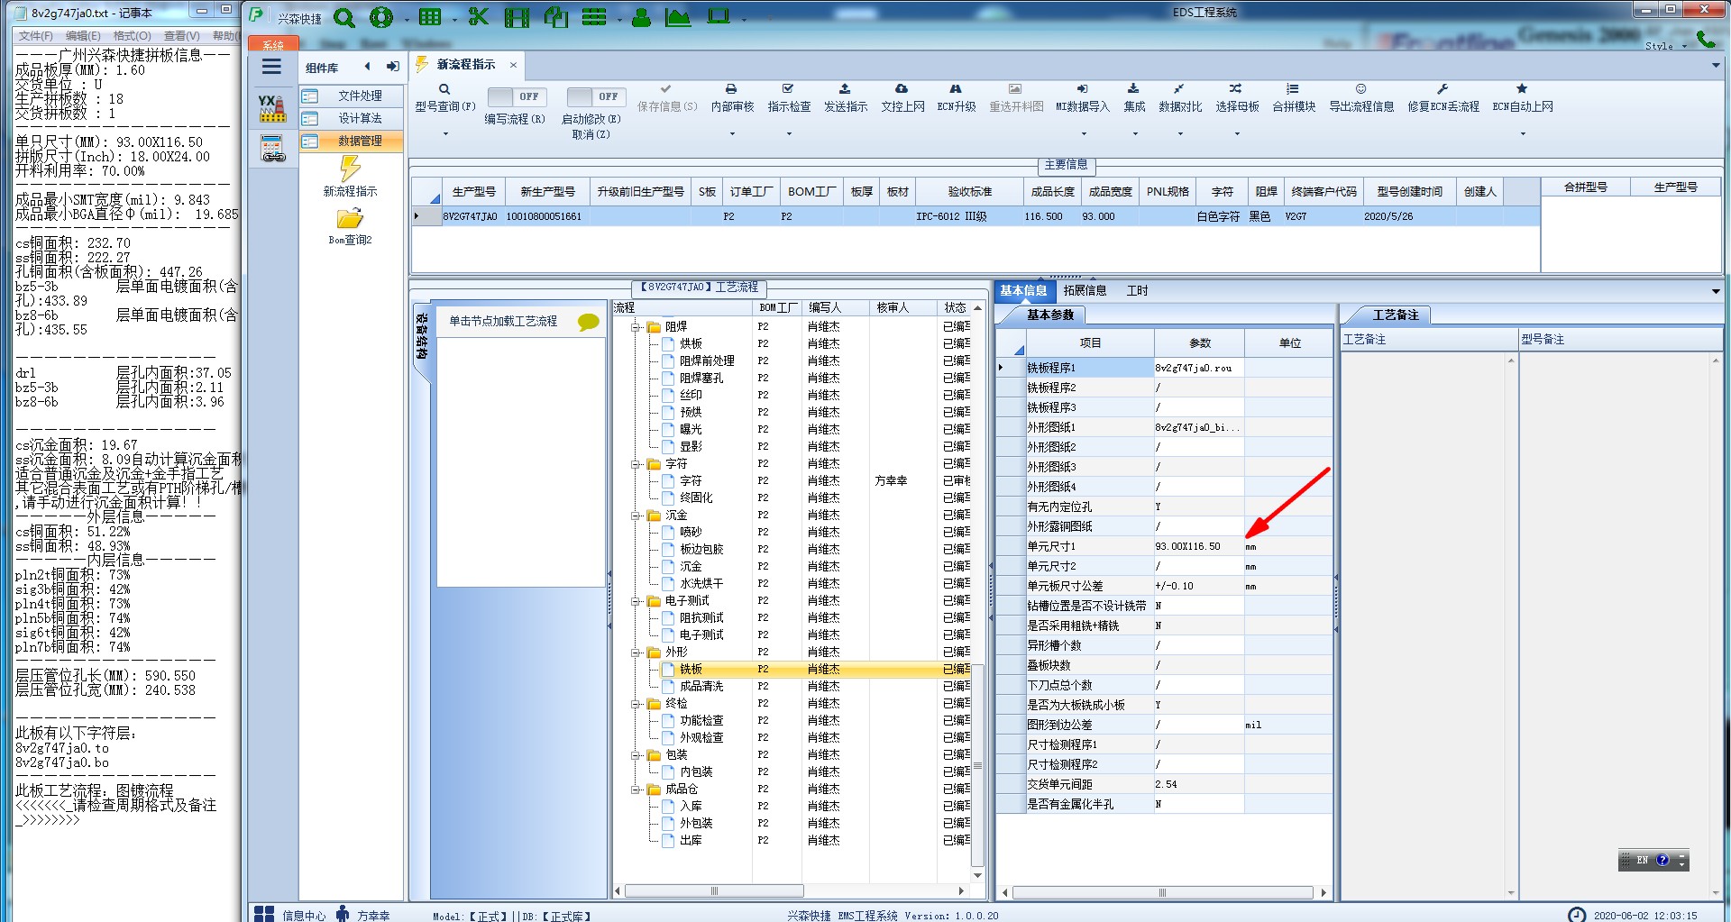
Task: Select the 电子测试 leaf tree node
Action: [701, 634]
